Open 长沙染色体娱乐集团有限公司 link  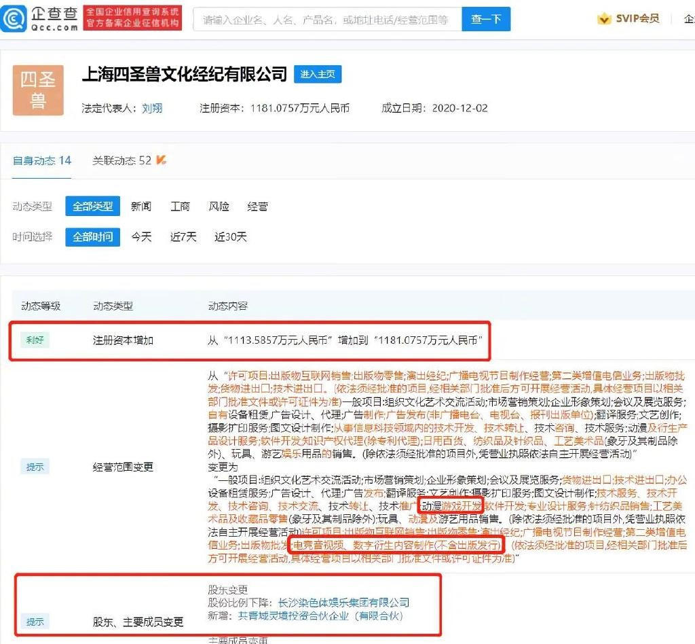tap(343, 603)
